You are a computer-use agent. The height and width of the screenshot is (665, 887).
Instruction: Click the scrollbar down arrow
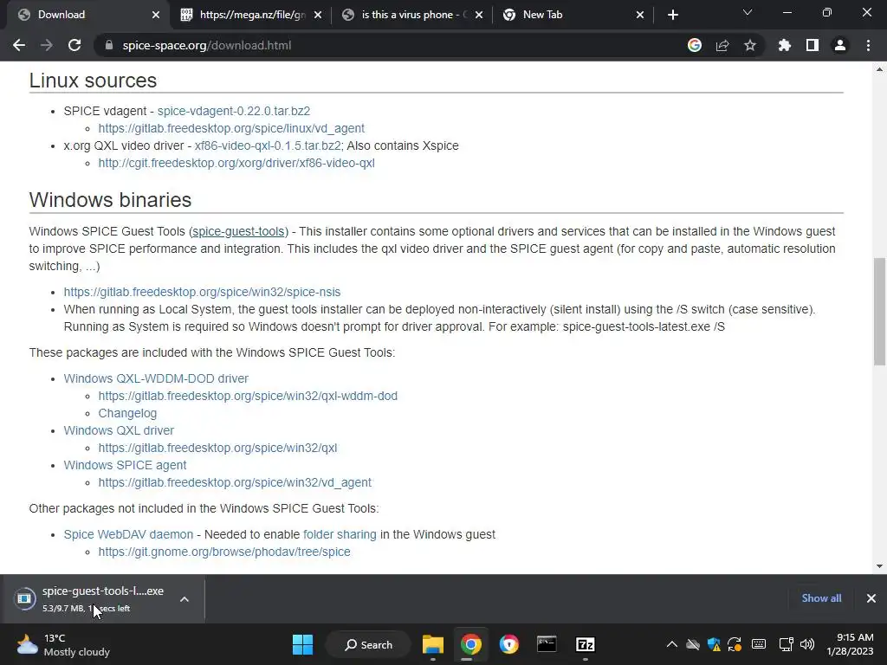[879, 566]
